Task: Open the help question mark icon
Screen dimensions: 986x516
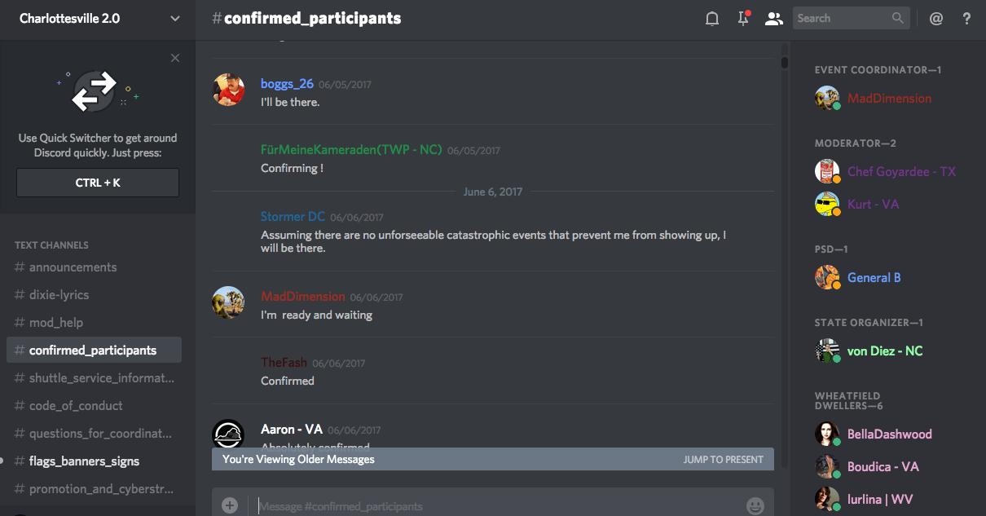Action: [x=966, y=18]
